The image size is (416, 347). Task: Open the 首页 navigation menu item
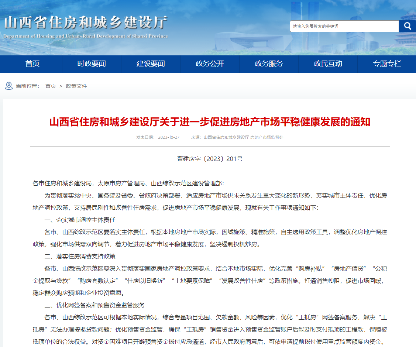32,64
